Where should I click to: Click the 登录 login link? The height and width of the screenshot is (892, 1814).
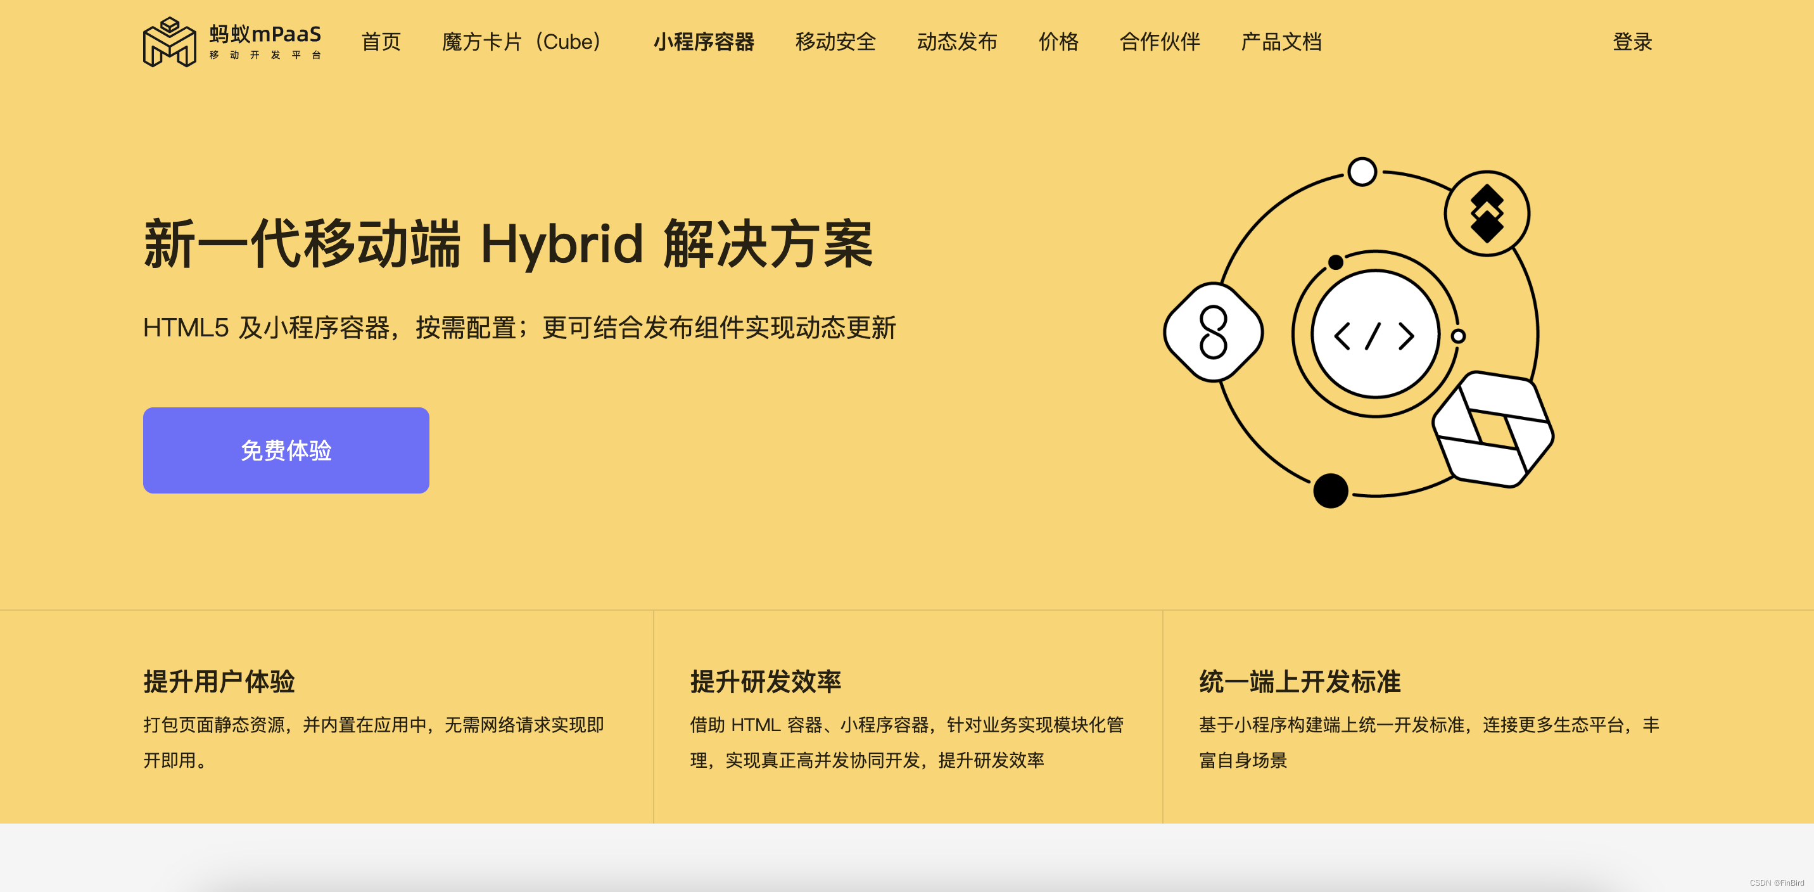click(1632, 42)
